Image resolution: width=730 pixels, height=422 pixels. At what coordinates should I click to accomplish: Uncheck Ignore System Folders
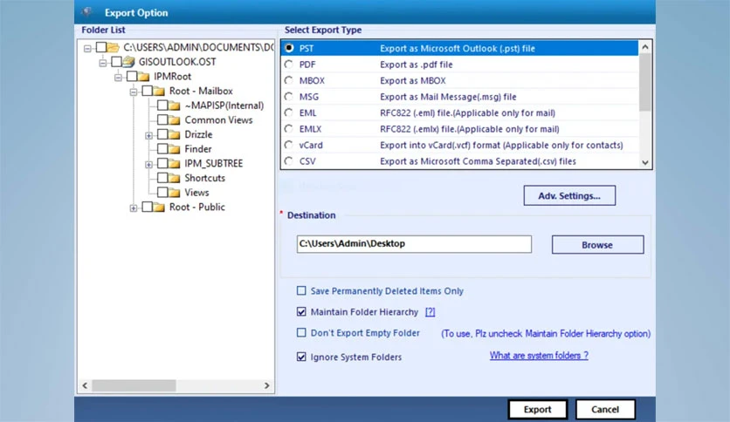301,357
